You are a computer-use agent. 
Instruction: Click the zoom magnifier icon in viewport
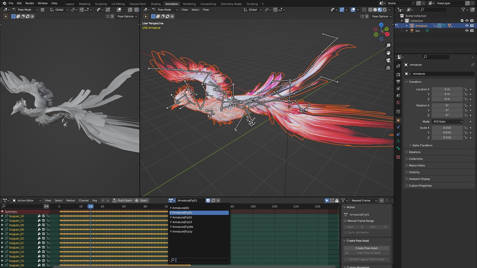[x=388, y=45]
